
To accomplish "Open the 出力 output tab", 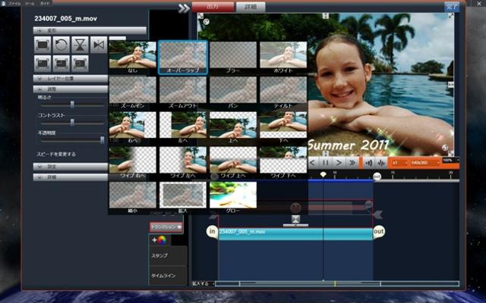I will [x=213, y=7].
